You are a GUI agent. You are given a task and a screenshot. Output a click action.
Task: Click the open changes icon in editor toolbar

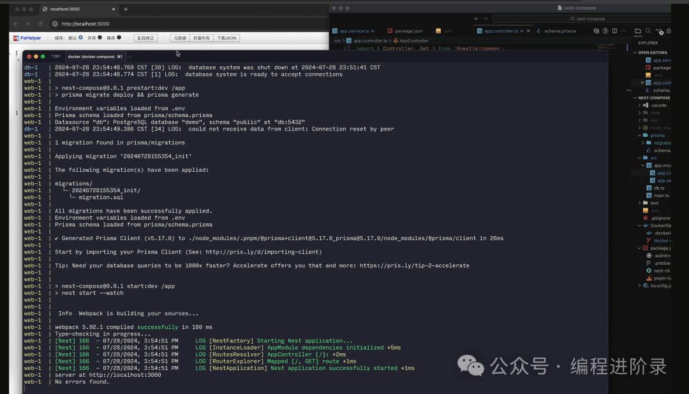tap(596, 31)
